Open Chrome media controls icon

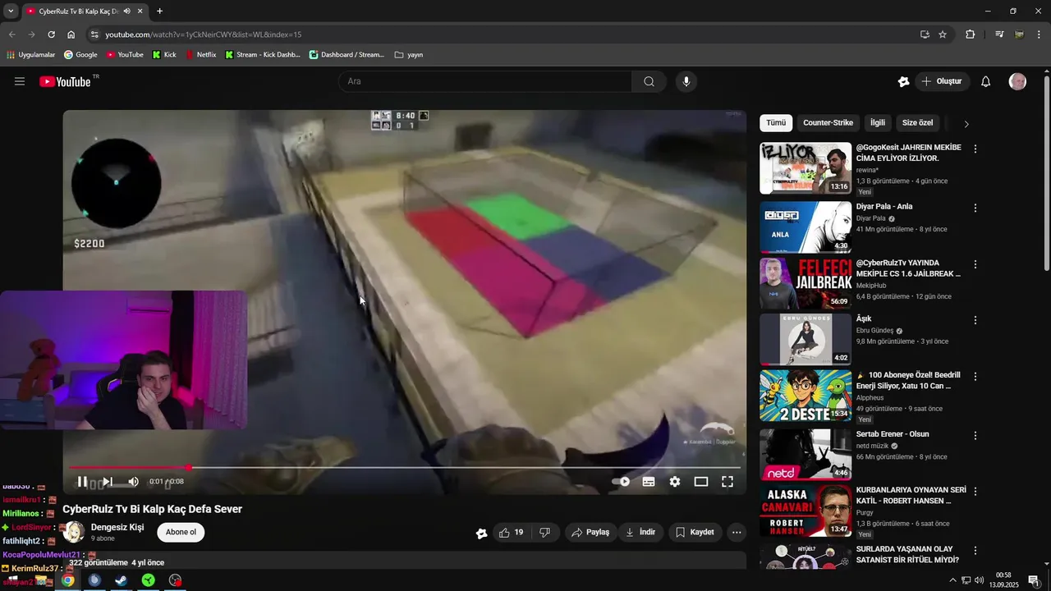999,34
